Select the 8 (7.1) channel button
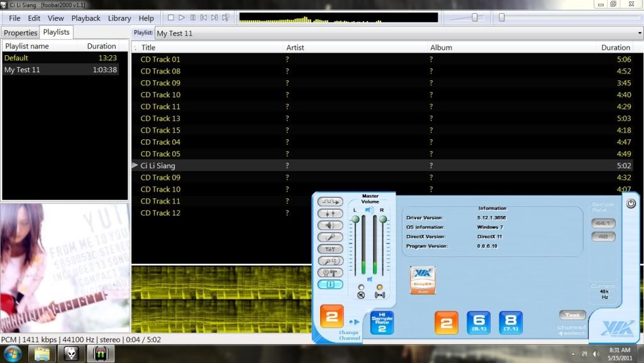The height and width of the screenshot is (363, 644). click(511, 322)
